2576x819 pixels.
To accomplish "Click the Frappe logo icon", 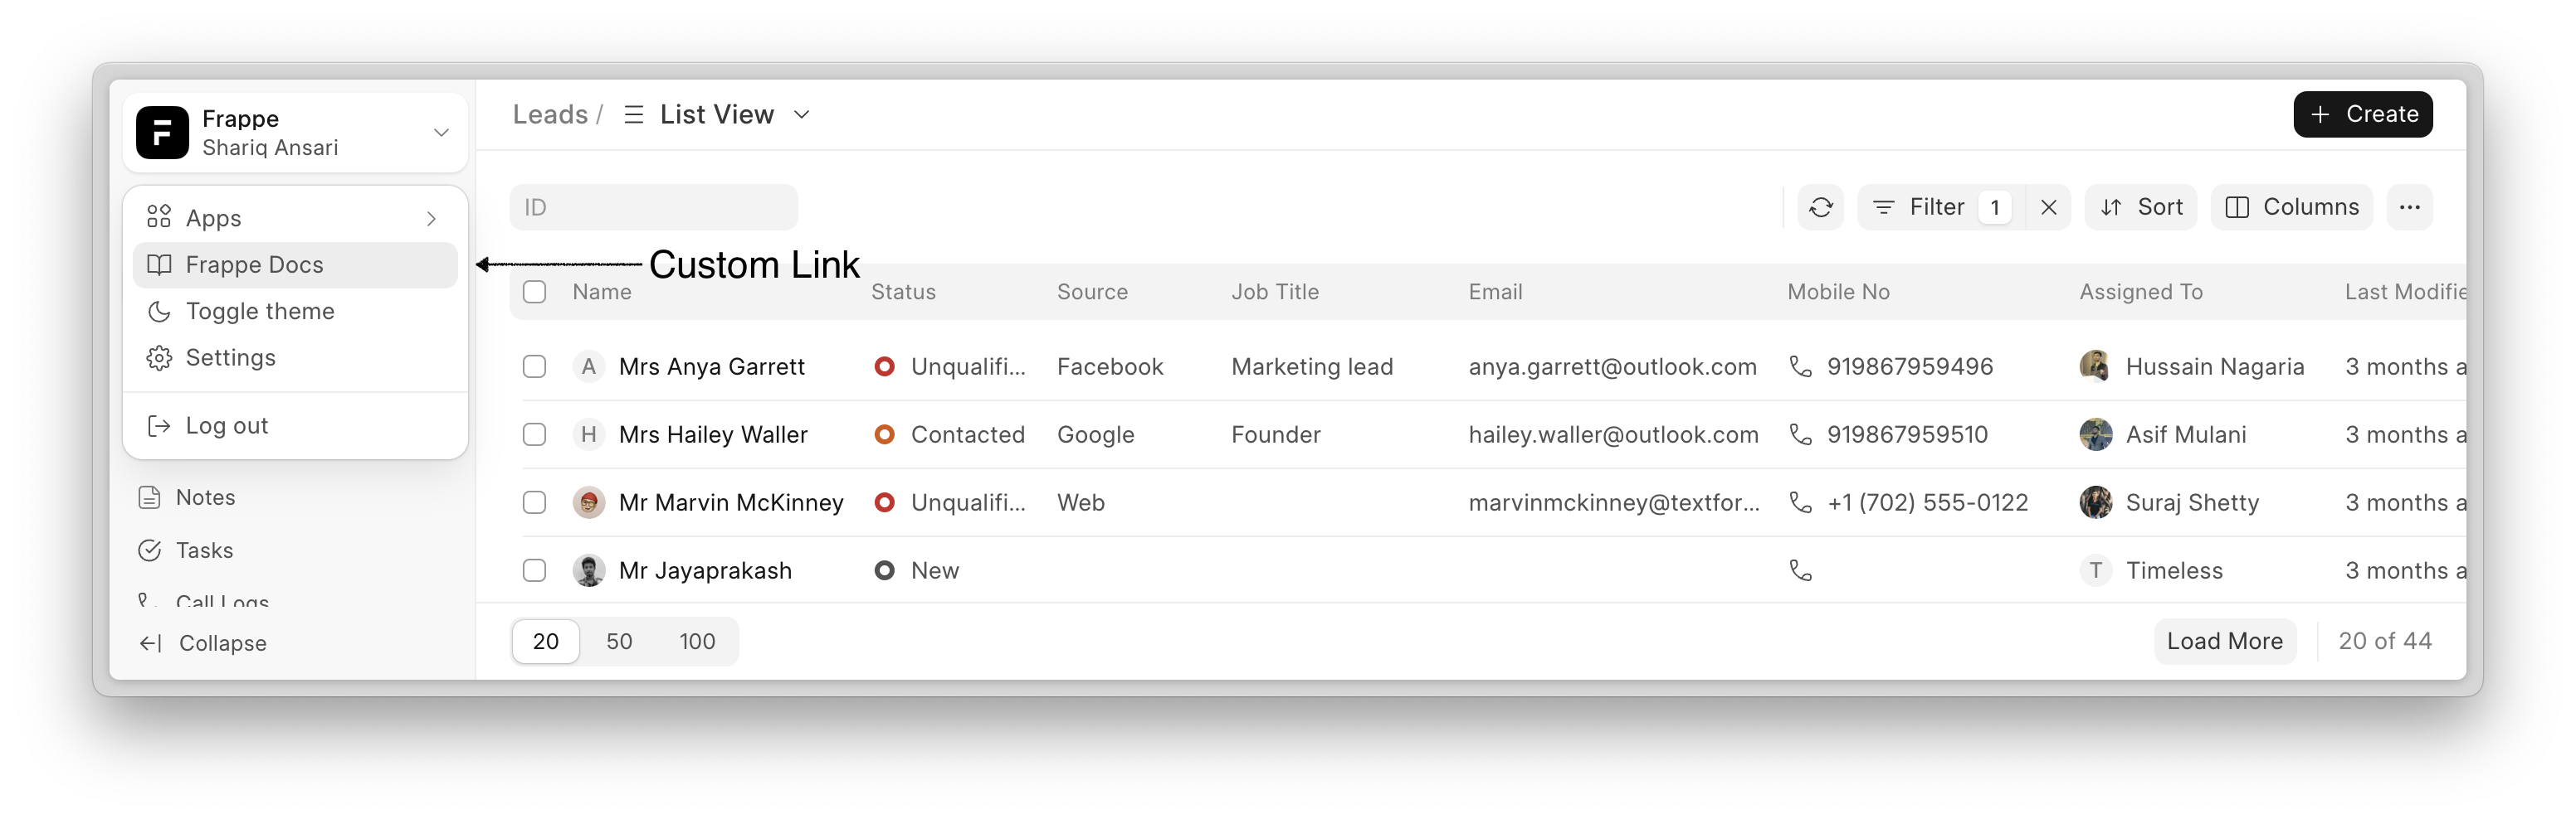I will pyautogui.click(x=162, y=133).
